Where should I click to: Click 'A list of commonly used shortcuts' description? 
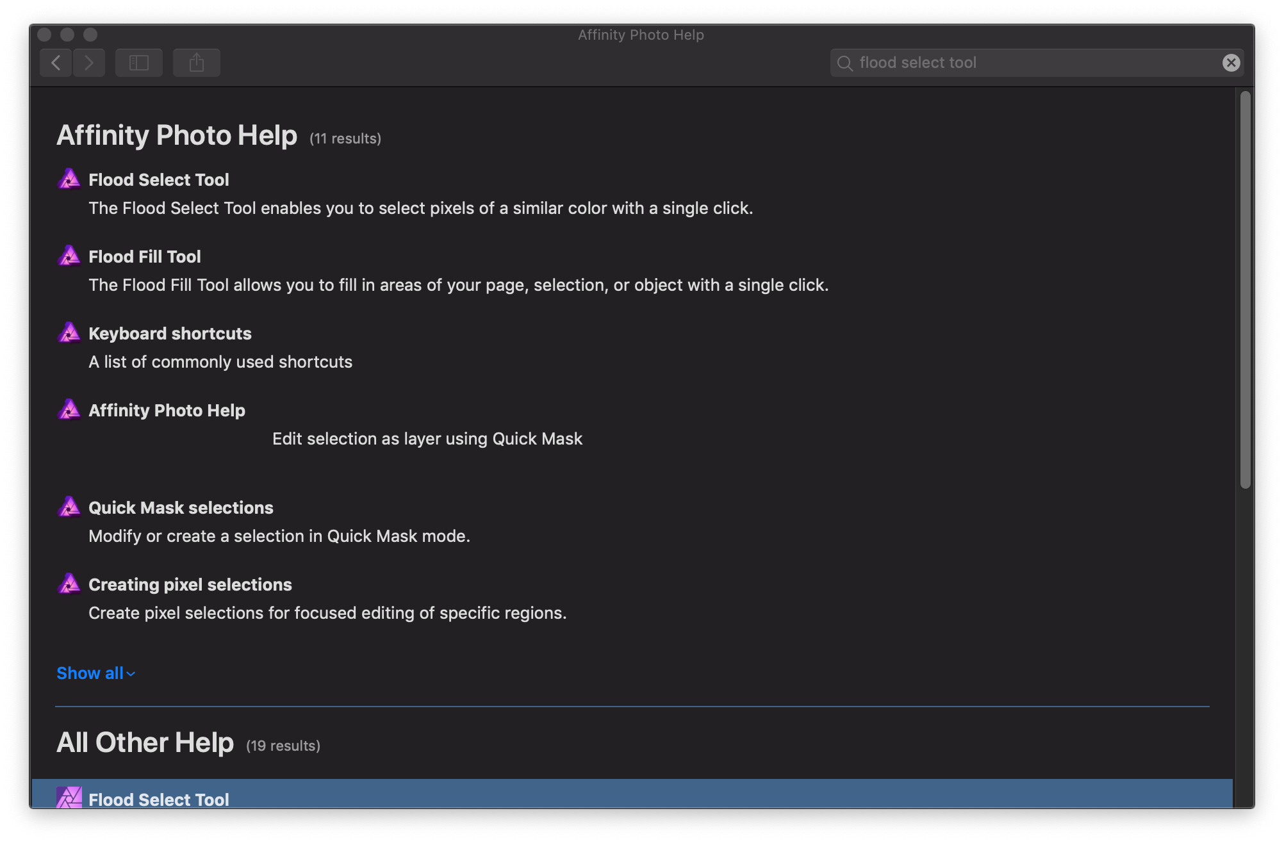(220, 362)
